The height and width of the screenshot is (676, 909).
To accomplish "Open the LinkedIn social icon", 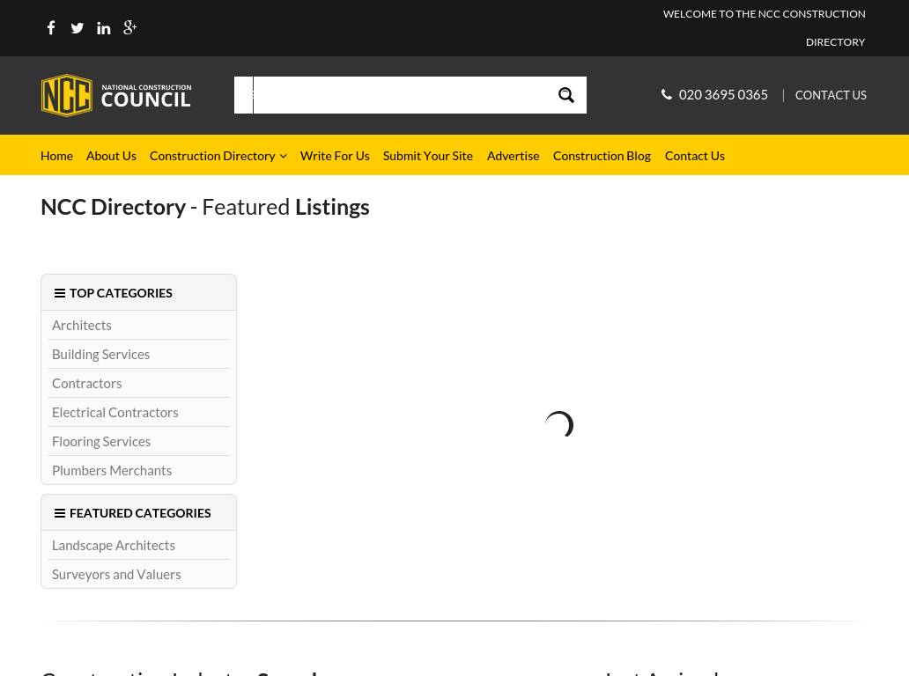I will tap(104, 28).
